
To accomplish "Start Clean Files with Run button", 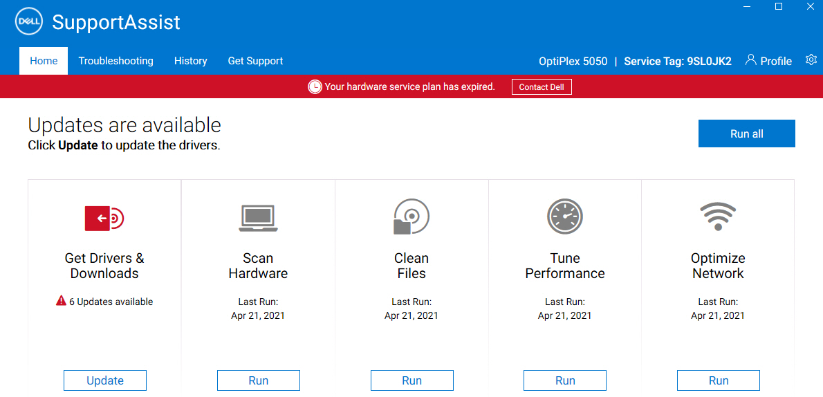I will coord(411,380).
